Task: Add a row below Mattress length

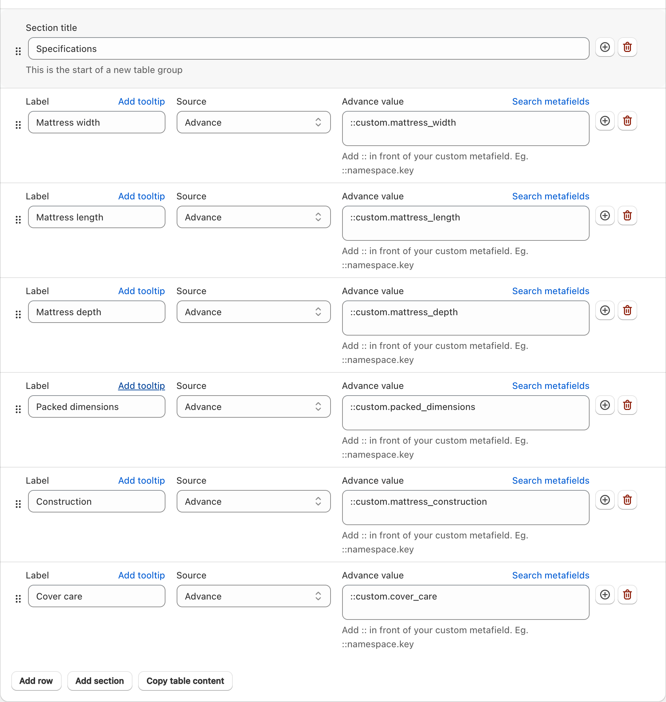Action: point(605,216)
